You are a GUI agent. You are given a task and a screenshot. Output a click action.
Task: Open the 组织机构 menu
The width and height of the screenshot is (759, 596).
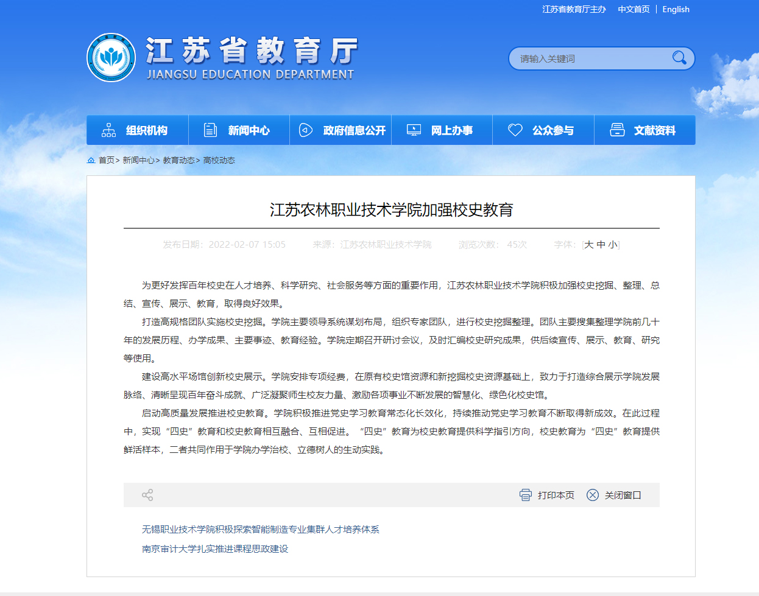[x=138, y=130]
